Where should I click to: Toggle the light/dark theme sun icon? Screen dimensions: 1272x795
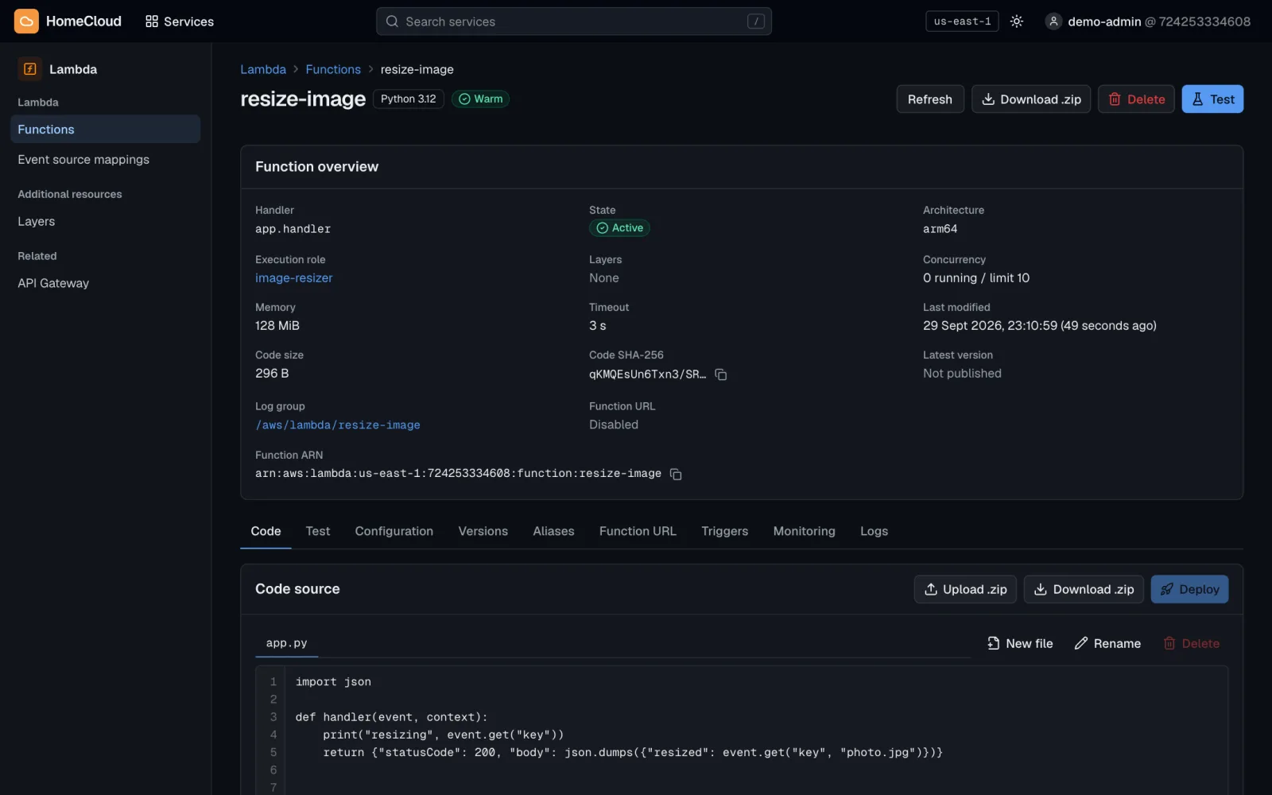click(1016, 21)
